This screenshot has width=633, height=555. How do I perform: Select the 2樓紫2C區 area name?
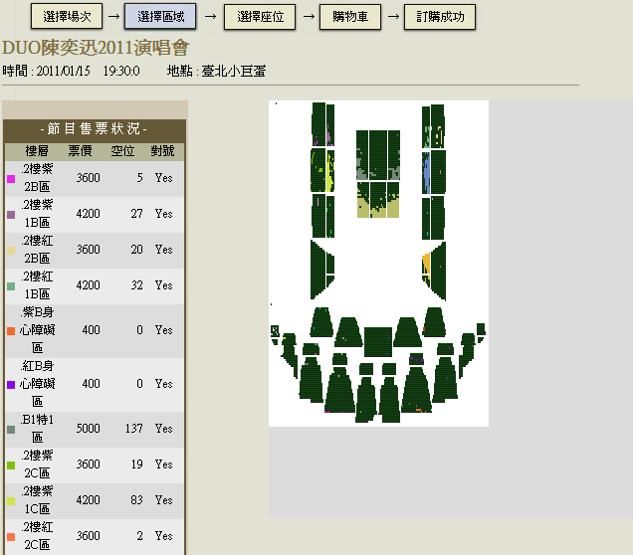point(37,464)
